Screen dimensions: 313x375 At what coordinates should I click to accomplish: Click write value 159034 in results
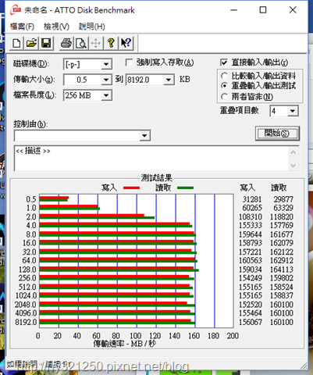click(251, 270)
